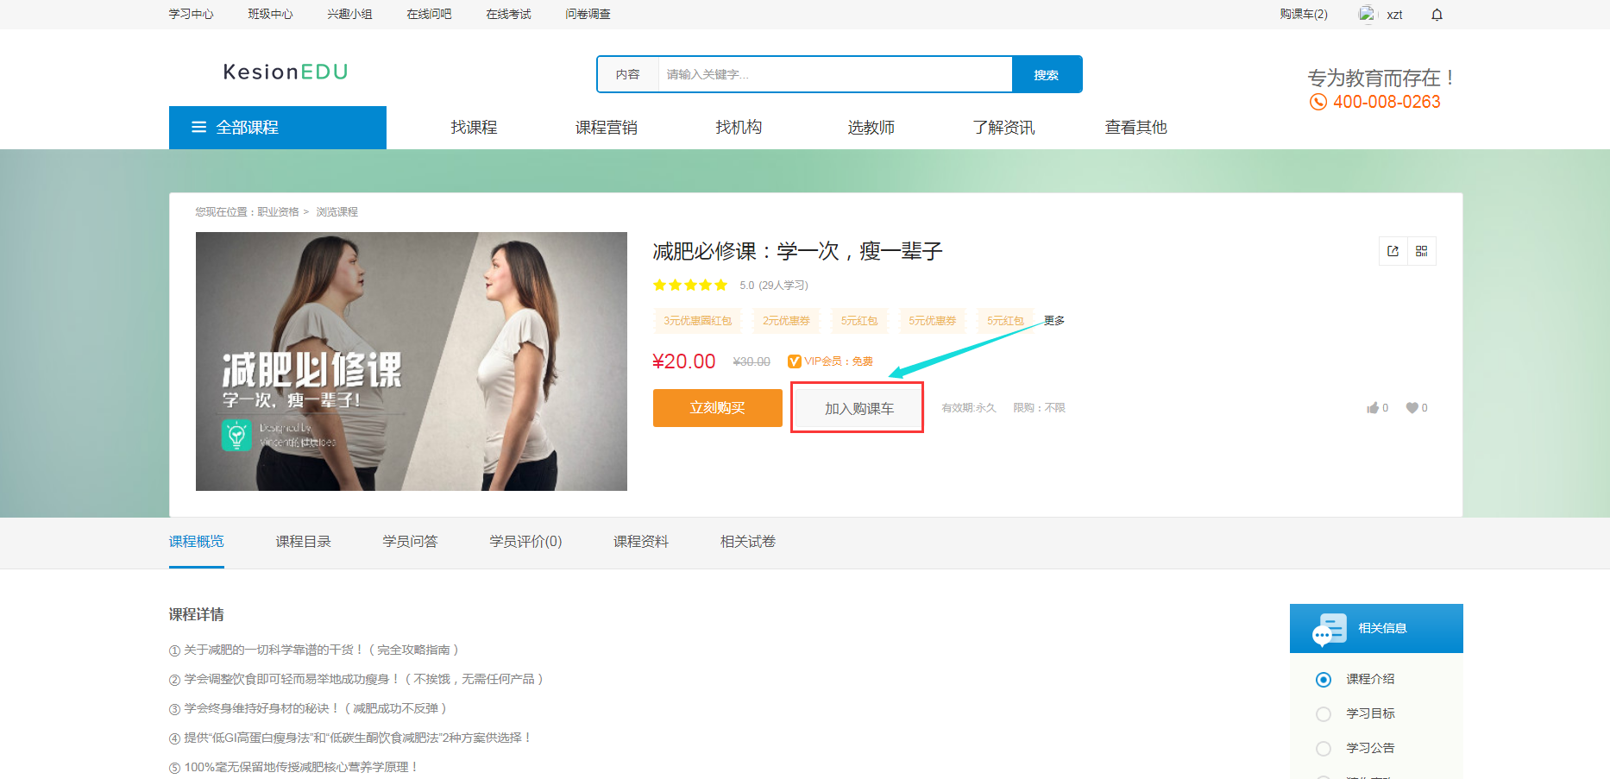
Task: Select the 学习目标 radio button
Action: point(1324,713)
